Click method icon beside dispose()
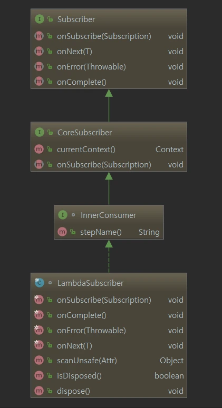222x408 pixels. (39, 391)
